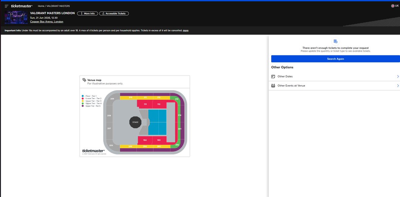The height and width of the screenshot is (197, 400).
Task: Click the yellow Upper Tier - Tier 3 legend swatch
Action: point(83,101)
